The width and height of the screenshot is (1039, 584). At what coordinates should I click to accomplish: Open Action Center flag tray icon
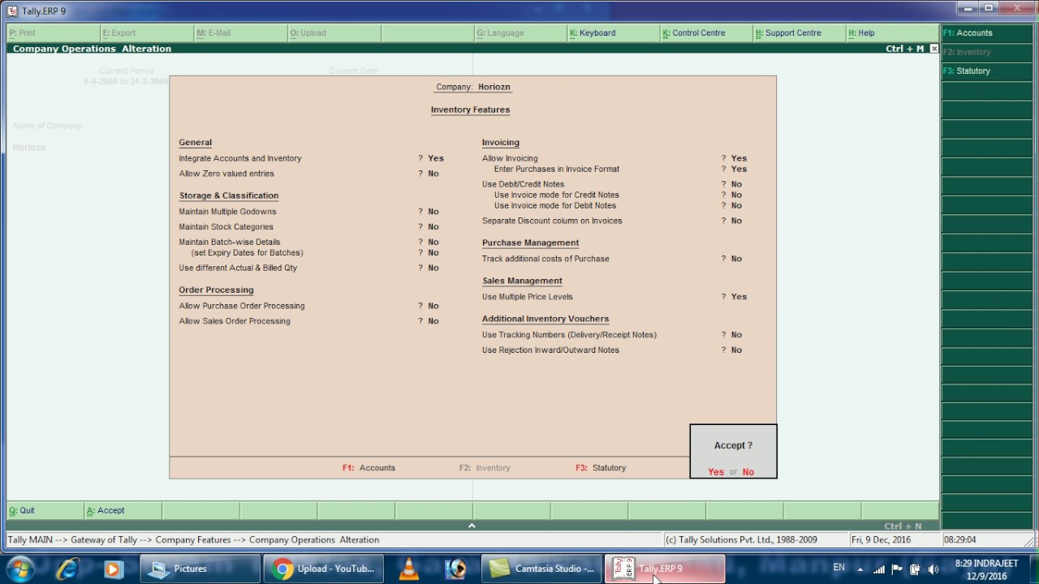click(x=898, y=569)
